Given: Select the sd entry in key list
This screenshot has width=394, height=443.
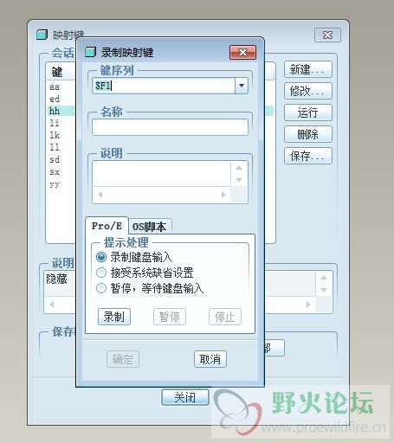Looking at the screenshot, I should [x=55, y=159].
